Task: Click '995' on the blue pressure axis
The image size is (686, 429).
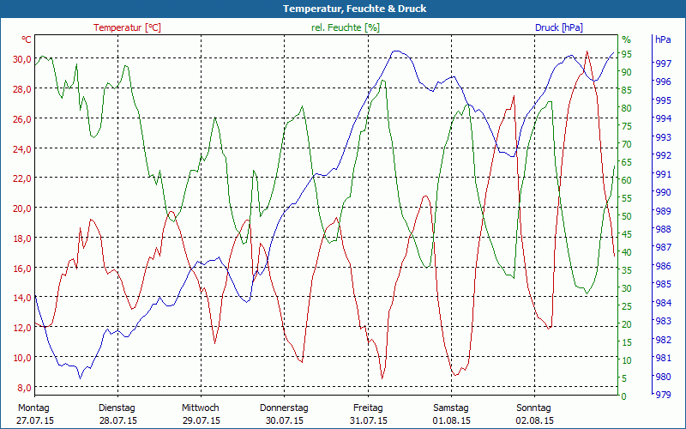Action: pyautogui.click(x=663, y=100)
